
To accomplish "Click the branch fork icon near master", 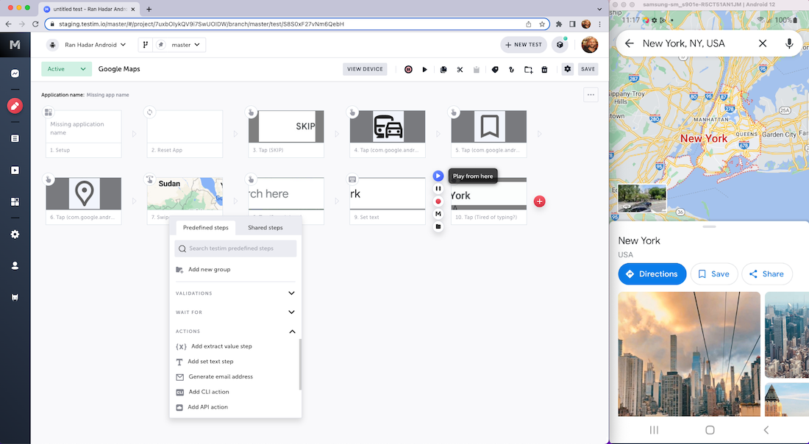I will point(146,45).
